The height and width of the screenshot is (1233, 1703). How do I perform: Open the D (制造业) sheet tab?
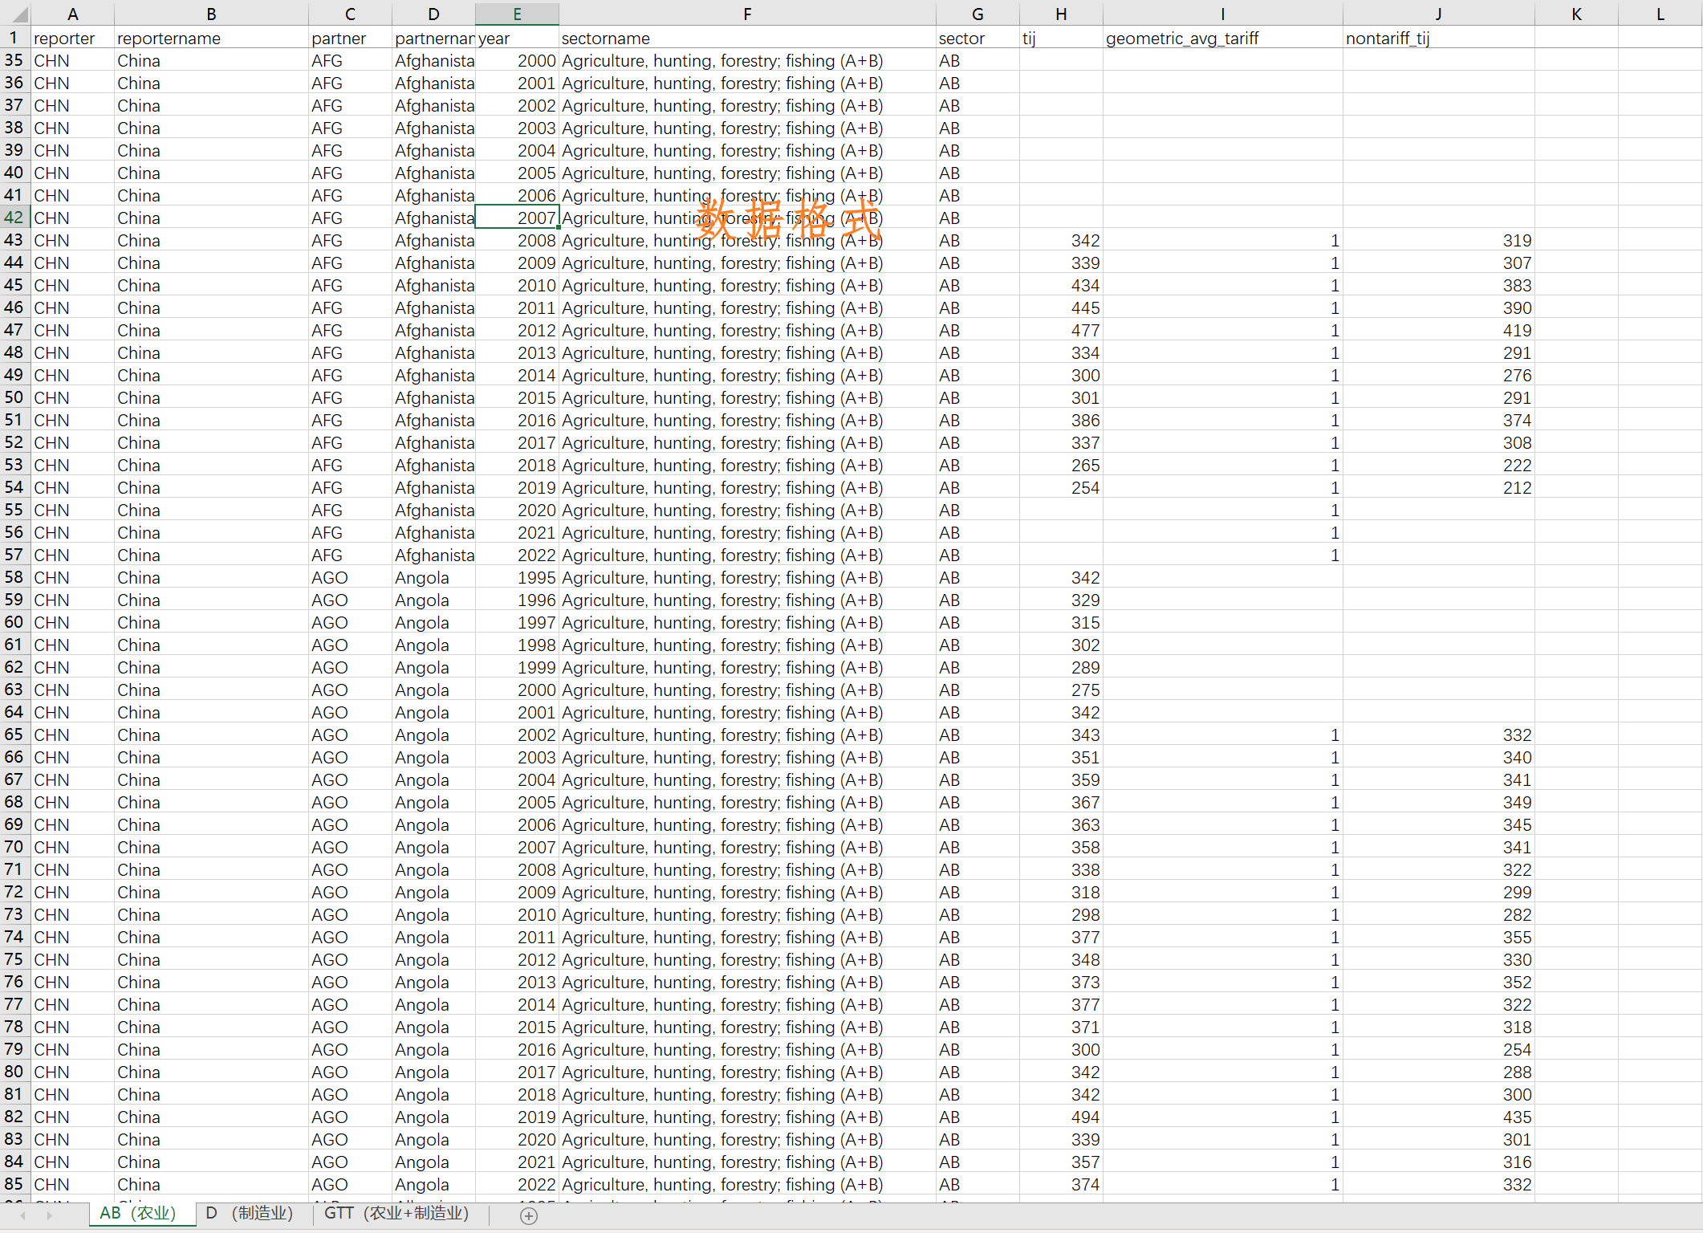click(250, 1213)
